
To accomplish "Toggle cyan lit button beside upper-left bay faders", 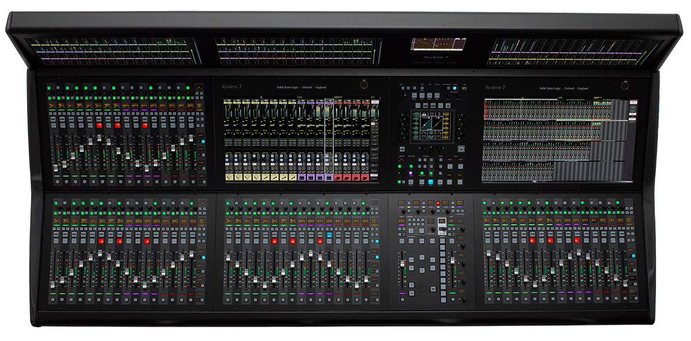I will point(202,140).
